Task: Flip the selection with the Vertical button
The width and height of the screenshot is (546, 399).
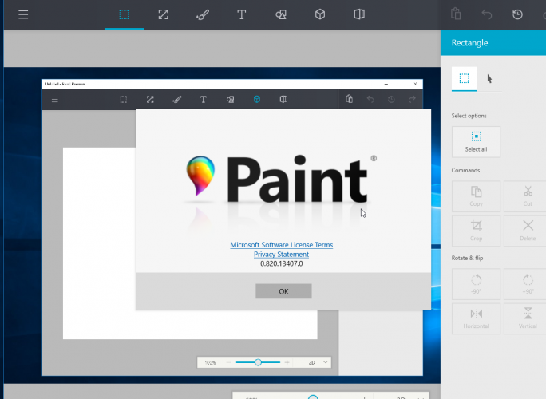Action: [527, 318]
